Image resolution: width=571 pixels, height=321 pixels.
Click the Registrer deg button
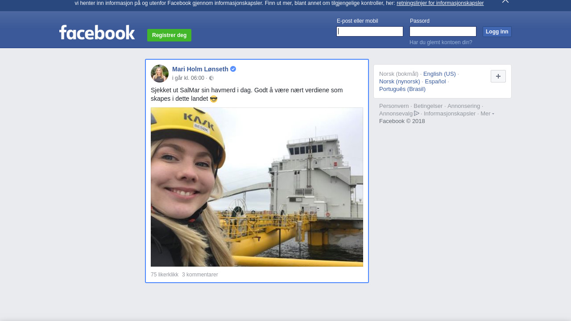pyautogui.click(x=169, y=35)
